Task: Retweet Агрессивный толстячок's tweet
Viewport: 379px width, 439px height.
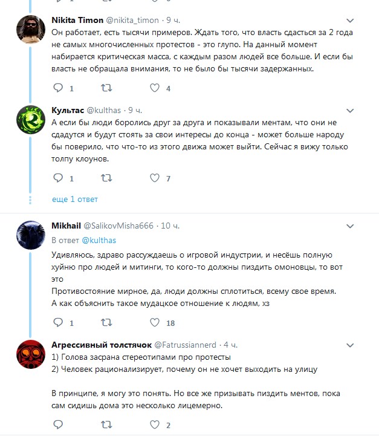Action: pos(106,424)
